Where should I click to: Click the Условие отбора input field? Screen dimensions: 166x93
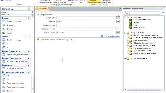click(87, 29)
